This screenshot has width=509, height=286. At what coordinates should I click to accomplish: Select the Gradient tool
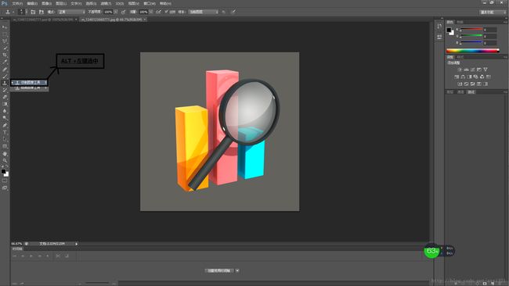5,104
